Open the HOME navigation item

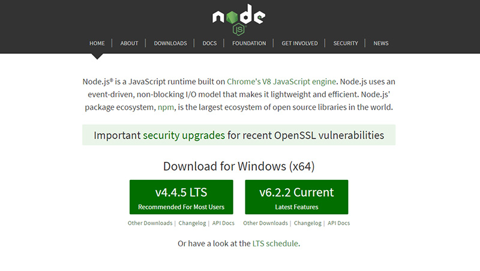(97, 43)
